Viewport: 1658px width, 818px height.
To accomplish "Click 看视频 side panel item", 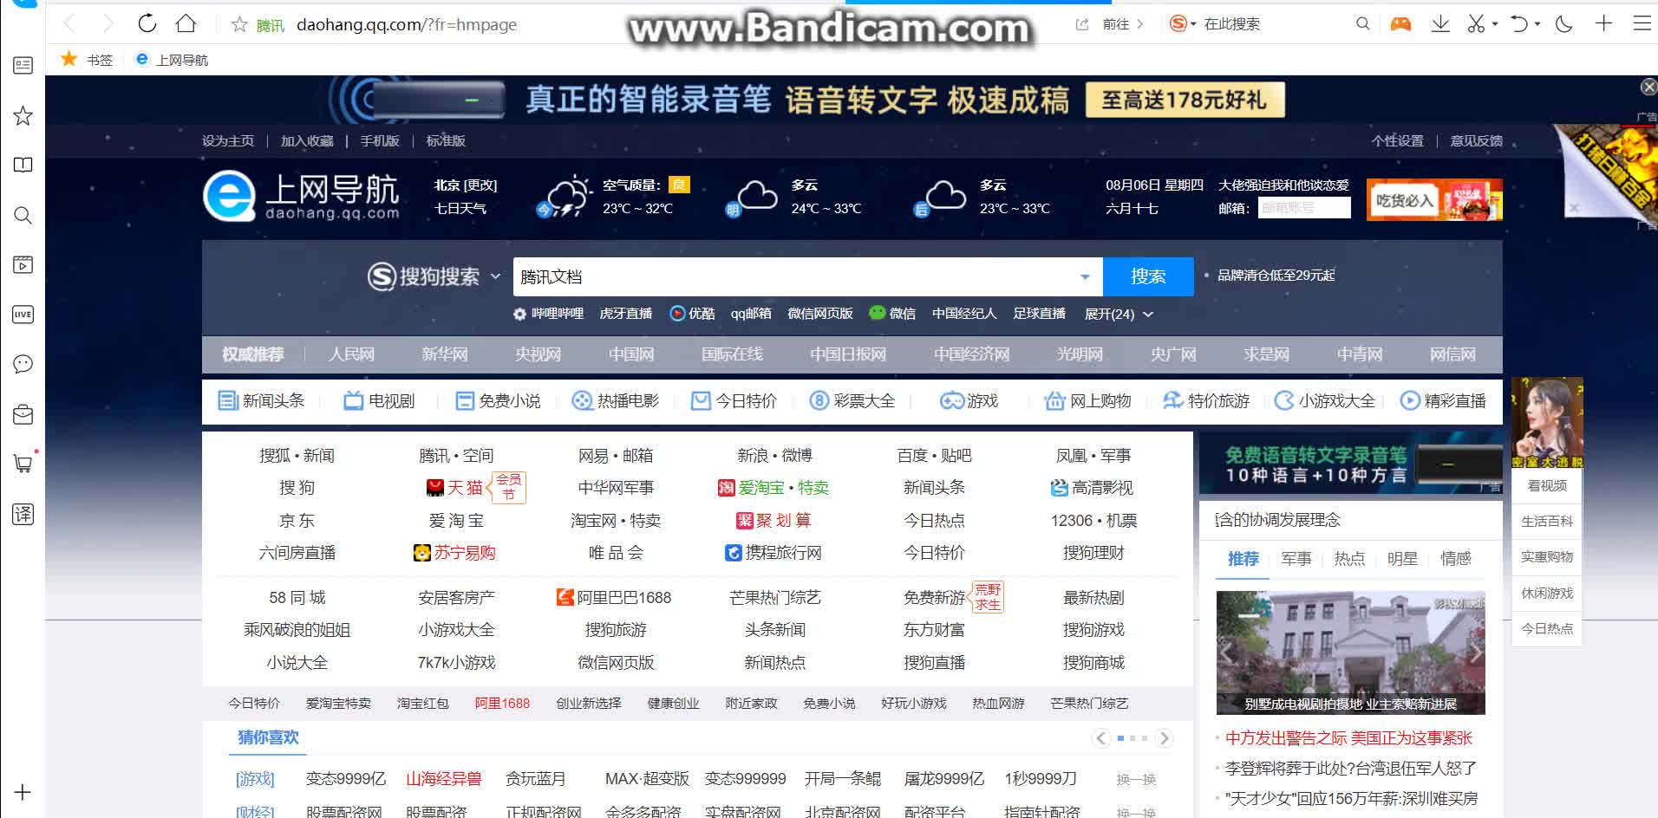I will pyautogui.click(x=1547, y=485).
